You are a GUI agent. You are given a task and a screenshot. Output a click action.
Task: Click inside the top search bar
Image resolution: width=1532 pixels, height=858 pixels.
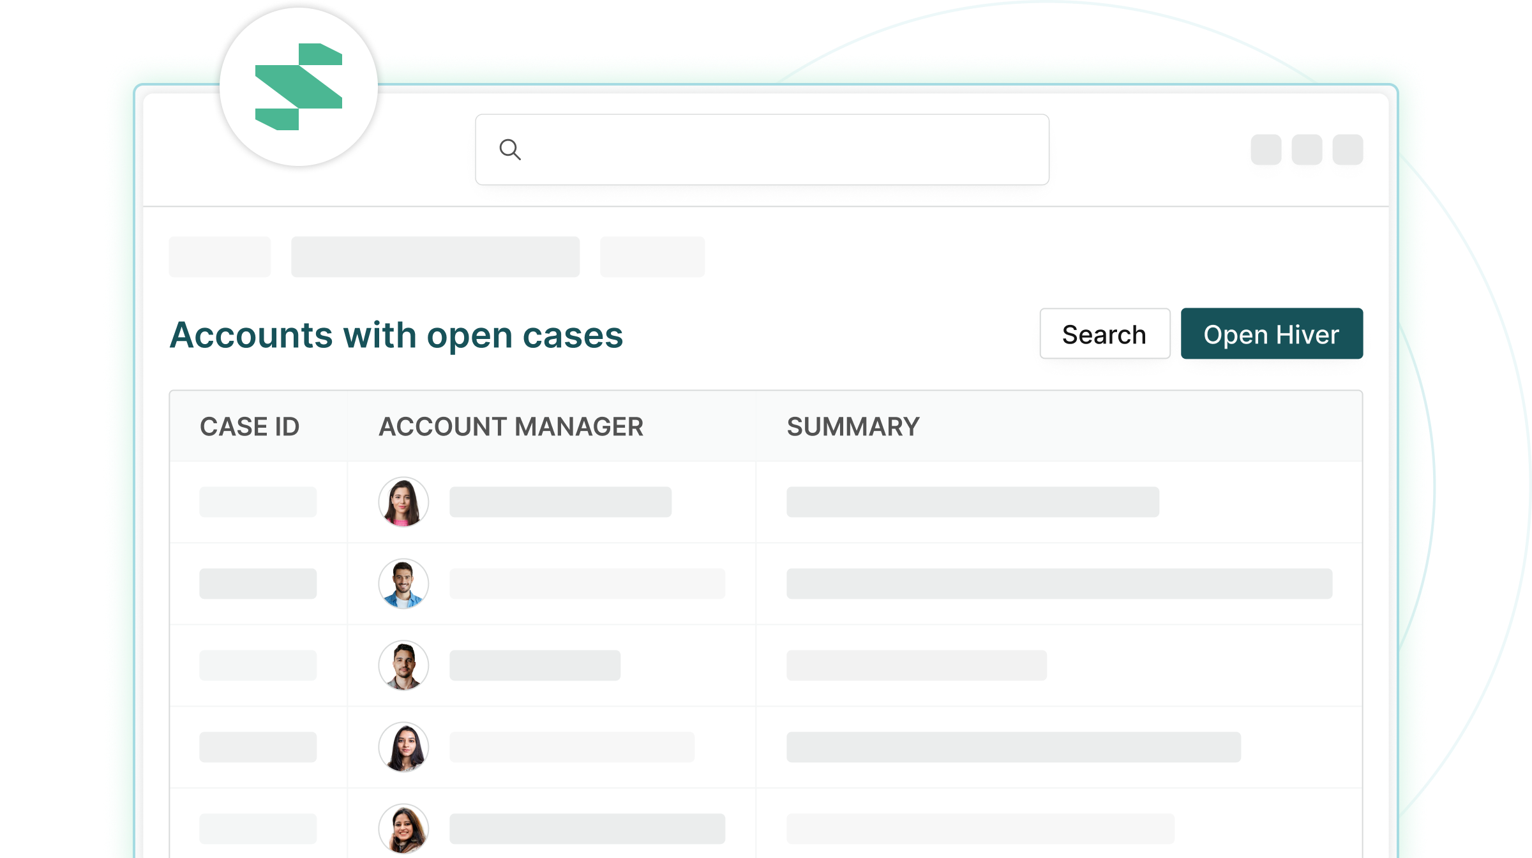point(762,149)
